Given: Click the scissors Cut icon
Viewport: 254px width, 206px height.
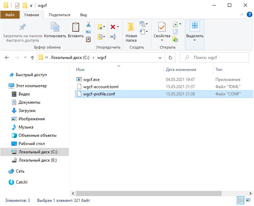Looking at the screenshot, I should coord(88,24).
